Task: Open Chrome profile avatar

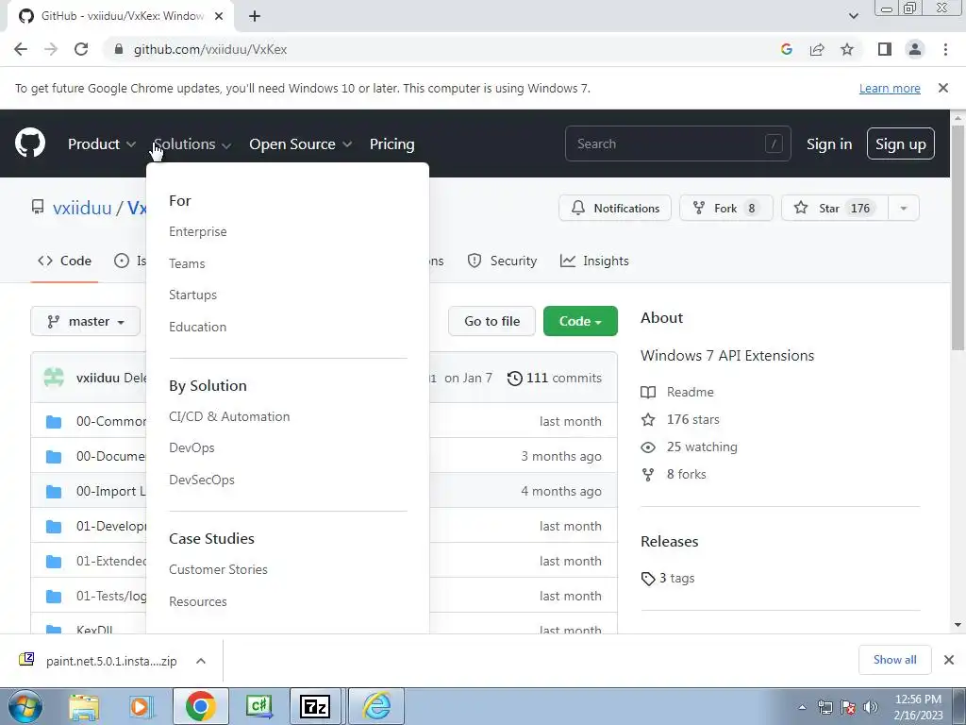Action: pyautogui.click(x=915, y=49)
